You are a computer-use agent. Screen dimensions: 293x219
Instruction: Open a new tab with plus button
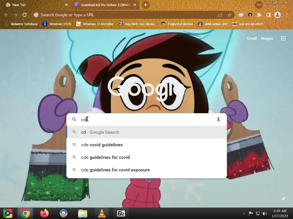[146, 5]
